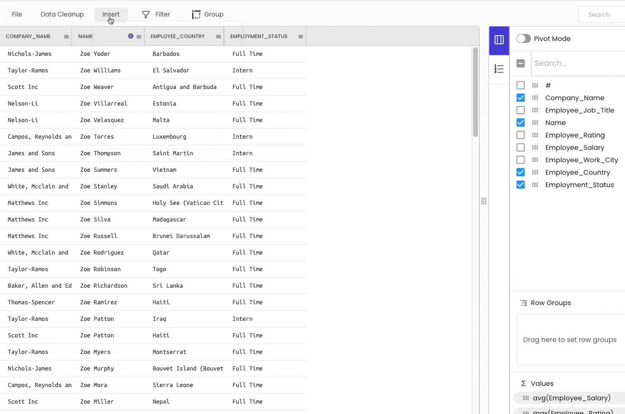Open the EMPLOYEE_COUNTRY column menu icon
Screen dimensions: 625x414
click(x=219, y=36)
